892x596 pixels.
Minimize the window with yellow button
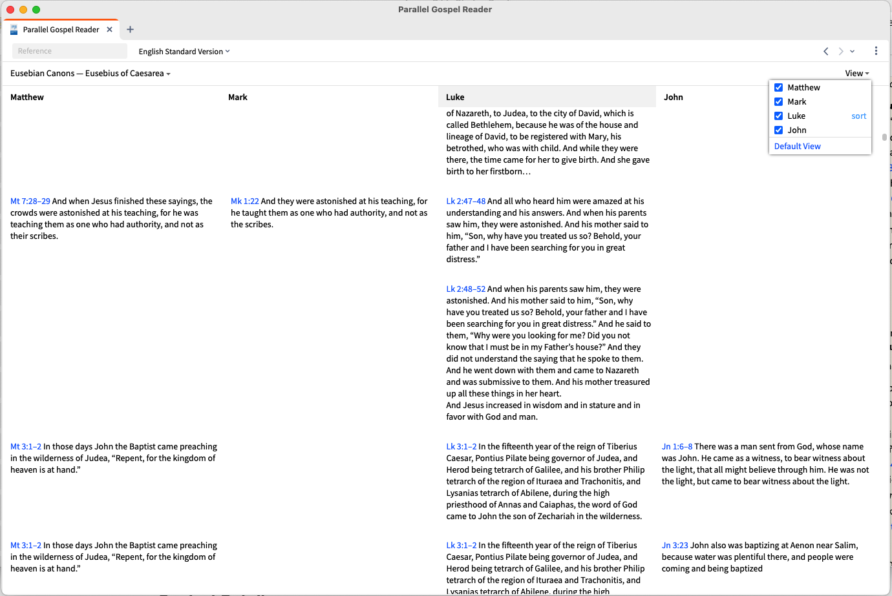click(23, 10)
